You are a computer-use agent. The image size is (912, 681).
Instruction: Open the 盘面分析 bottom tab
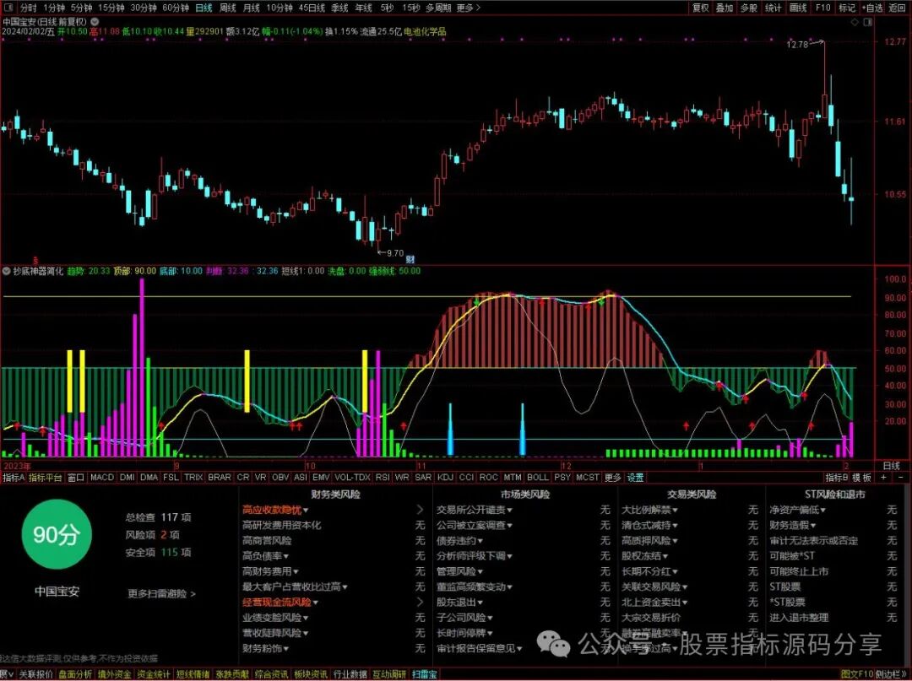coord(75,674)
